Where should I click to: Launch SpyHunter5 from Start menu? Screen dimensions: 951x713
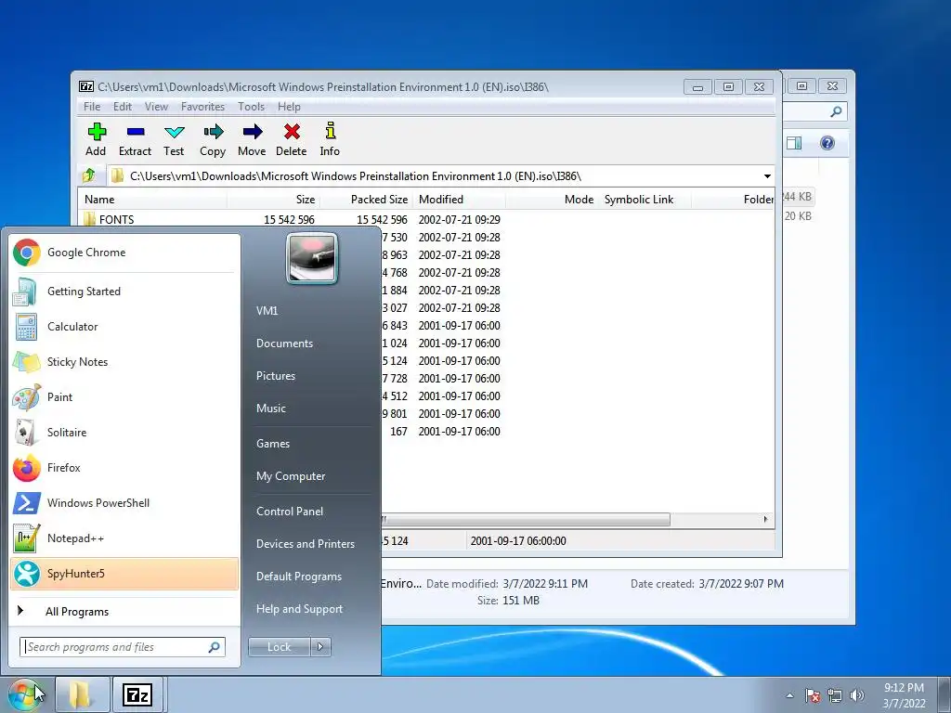coord(124,574)
